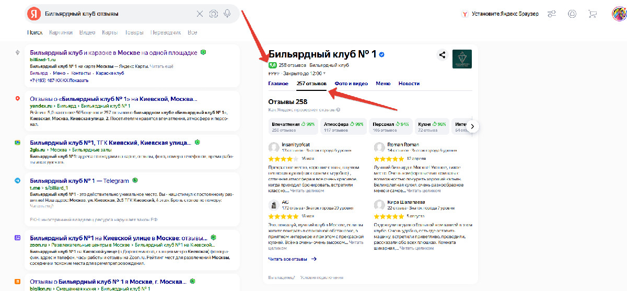
Task: Click help icon beside Как Яндекс проверяет отзывы
Action: 339,110
